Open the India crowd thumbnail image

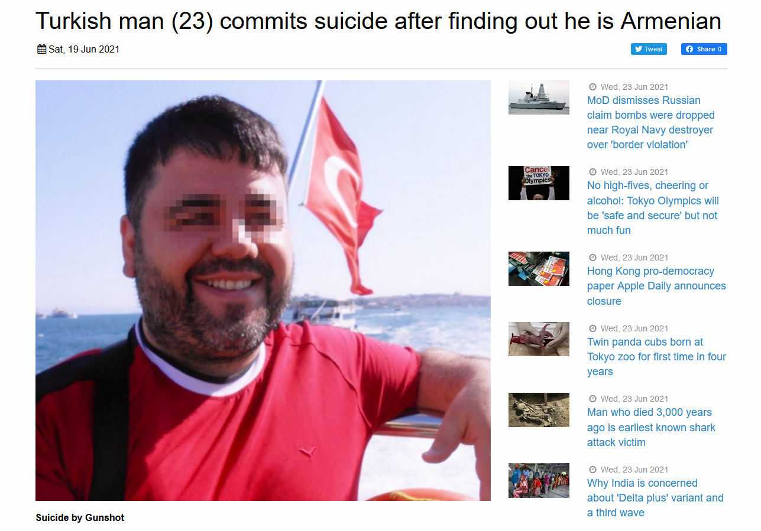point(539,480)
